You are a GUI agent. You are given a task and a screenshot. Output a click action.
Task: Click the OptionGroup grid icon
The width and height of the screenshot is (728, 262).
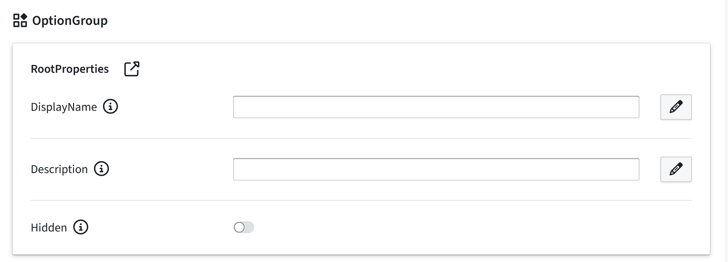[x=20, y=20]
